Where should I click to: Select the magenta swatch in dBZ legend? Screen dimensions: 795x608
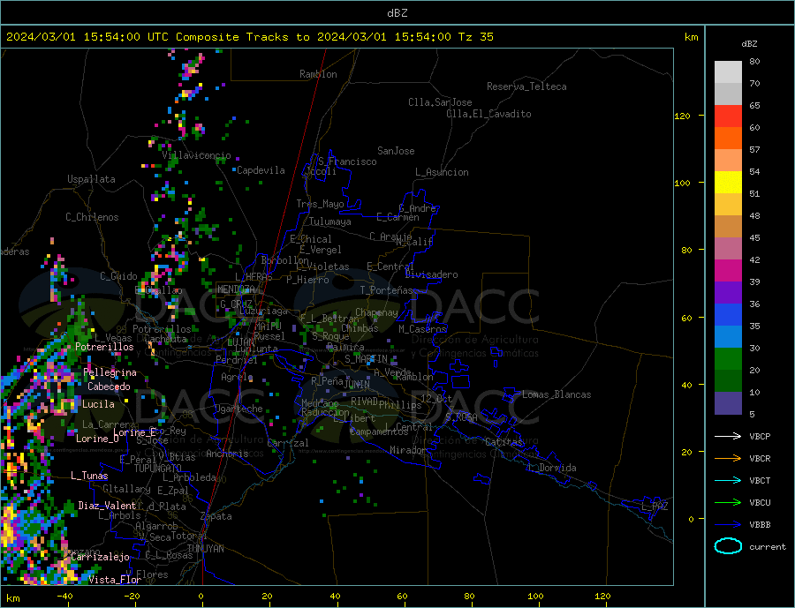point(728,271)
